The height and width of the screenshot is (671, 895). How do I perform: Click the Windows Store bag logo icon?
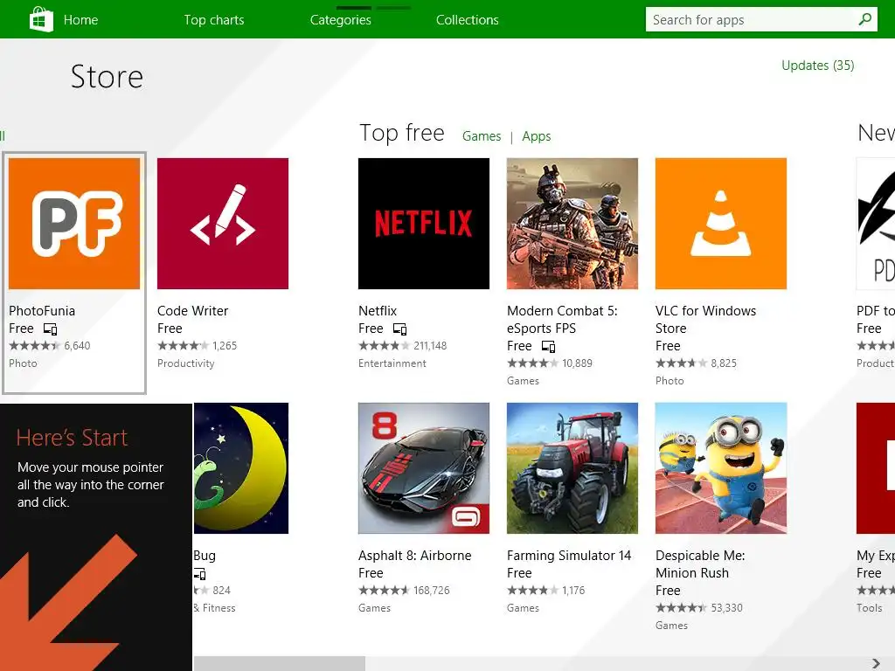41,19
